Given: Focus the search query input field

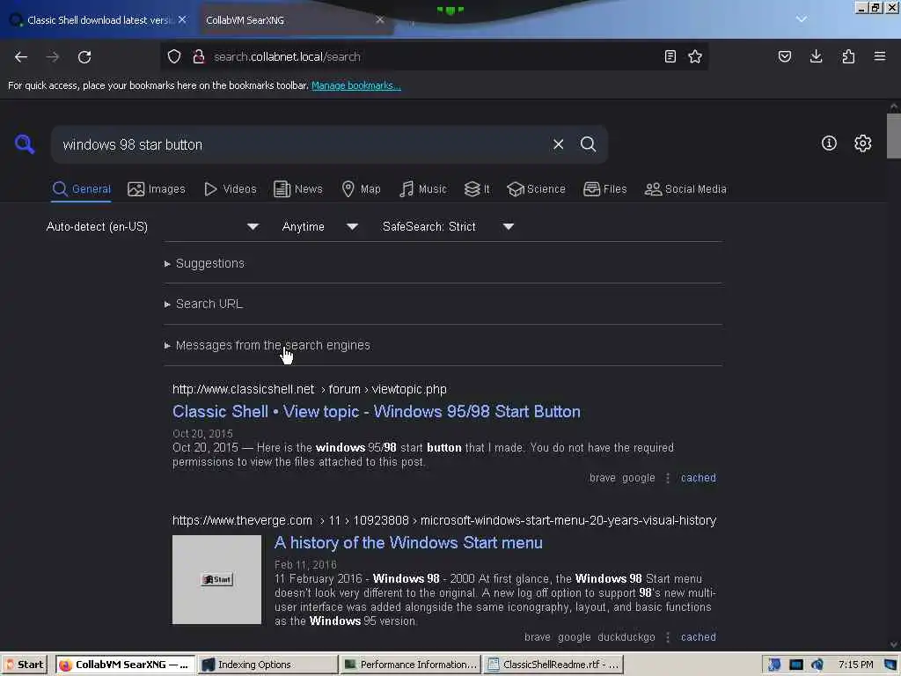Looking at the screenshot, I should (302, 144).
